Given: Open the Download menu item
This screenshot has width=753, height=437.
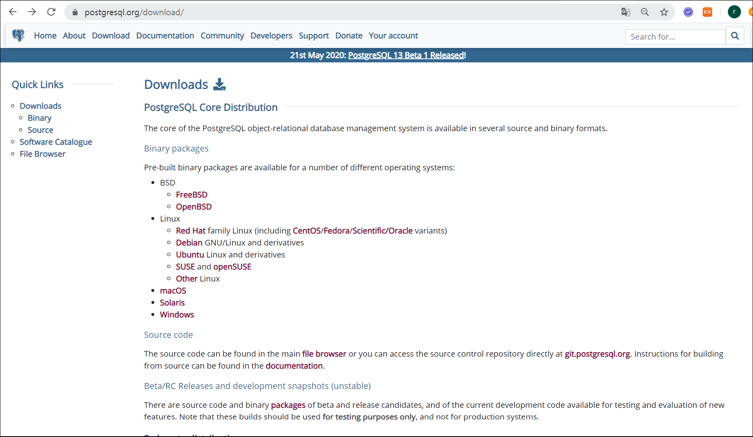Looking at the screenshot, I should (x=111, y=36).
